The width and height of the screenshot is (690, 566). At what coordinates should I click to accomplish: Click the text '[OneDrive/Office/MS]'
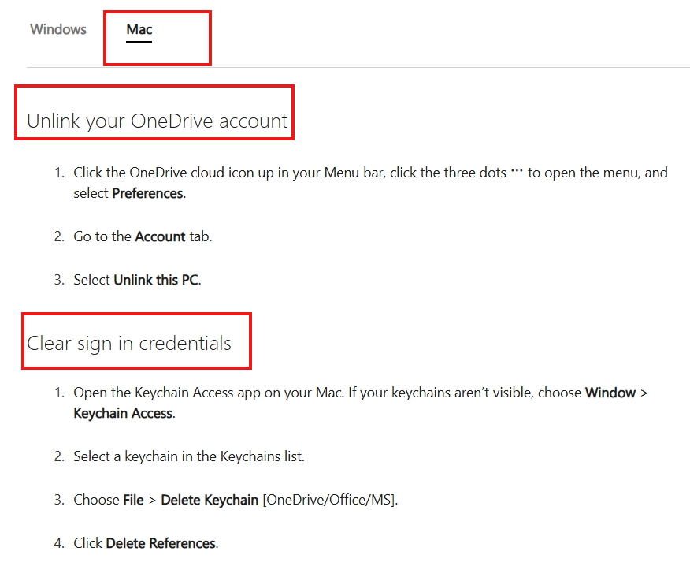click(330, 500)
